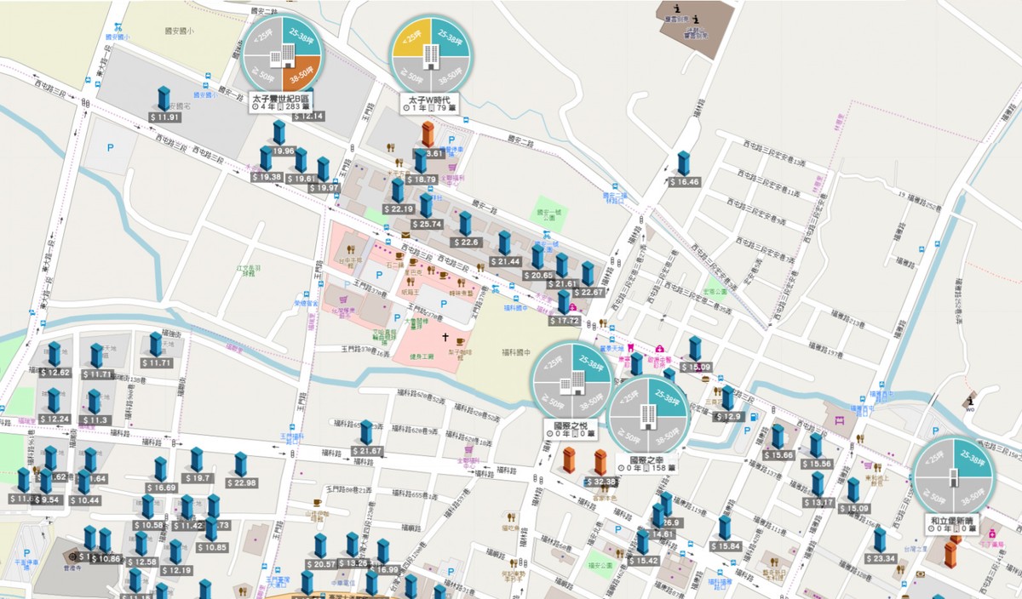Open the building marker priced $23.34
This screenshot has width=1022, height=599.
click(x=880, y=540)
